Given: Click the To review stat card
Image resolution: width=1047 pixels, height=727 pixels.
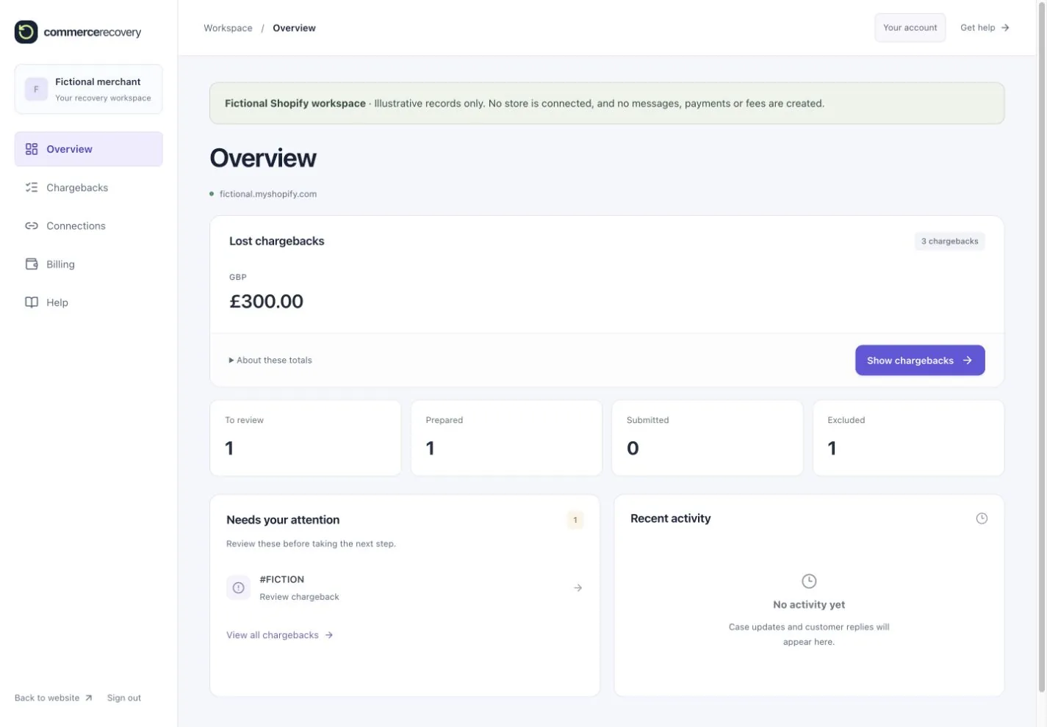Looking at the screenshot, I should click(x=306, y=438).
